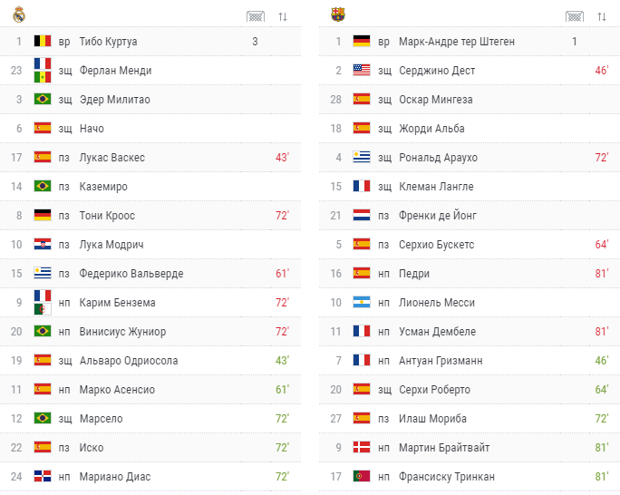Click the goals net icon above Real Madrid list
Image resolution: width=620 pixels, height=495 pixels.
tap(256, 16)
